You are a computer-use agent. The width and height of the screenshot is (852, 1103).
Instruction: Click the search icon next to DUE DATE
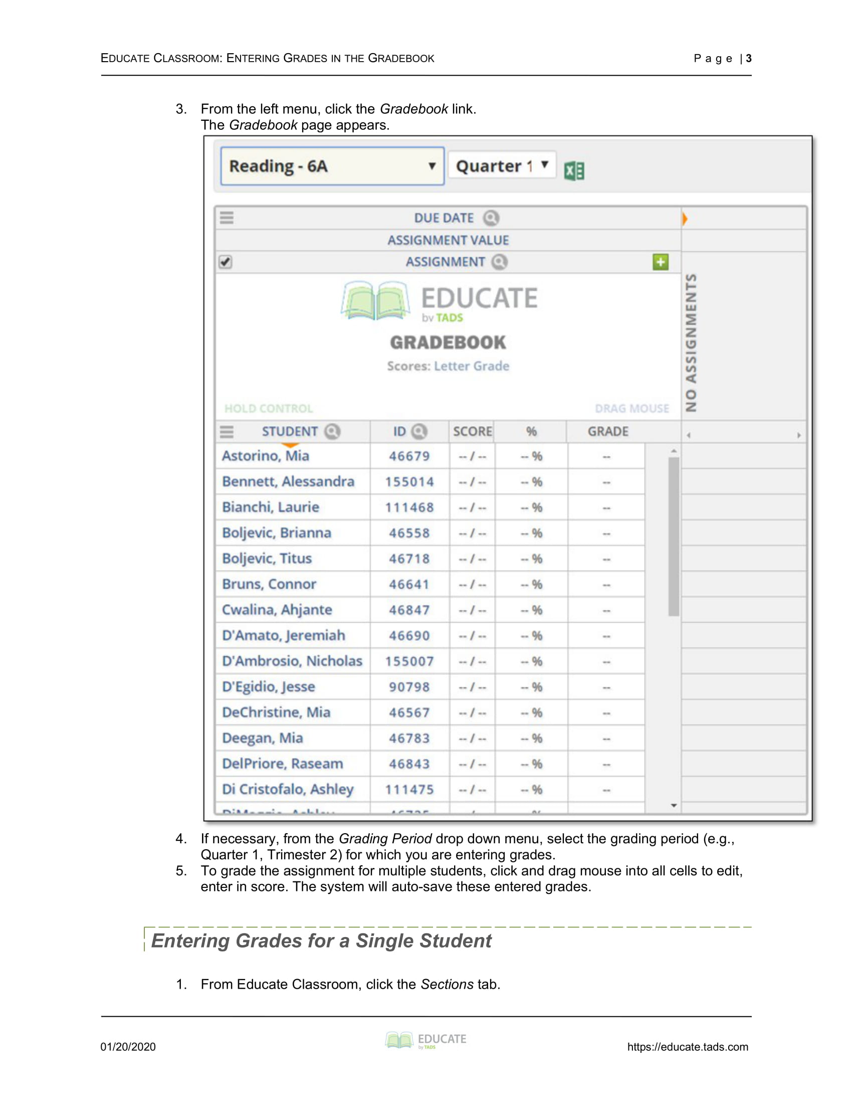[491, 218]
